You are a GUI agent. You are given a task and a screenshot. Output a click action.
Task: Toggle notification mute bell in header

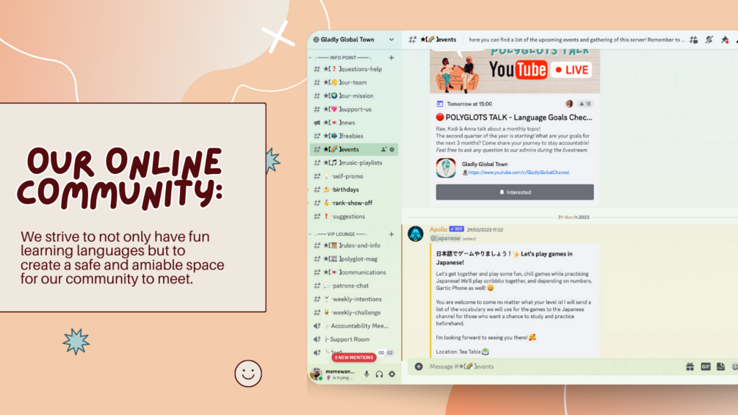[x=709, y=40]
